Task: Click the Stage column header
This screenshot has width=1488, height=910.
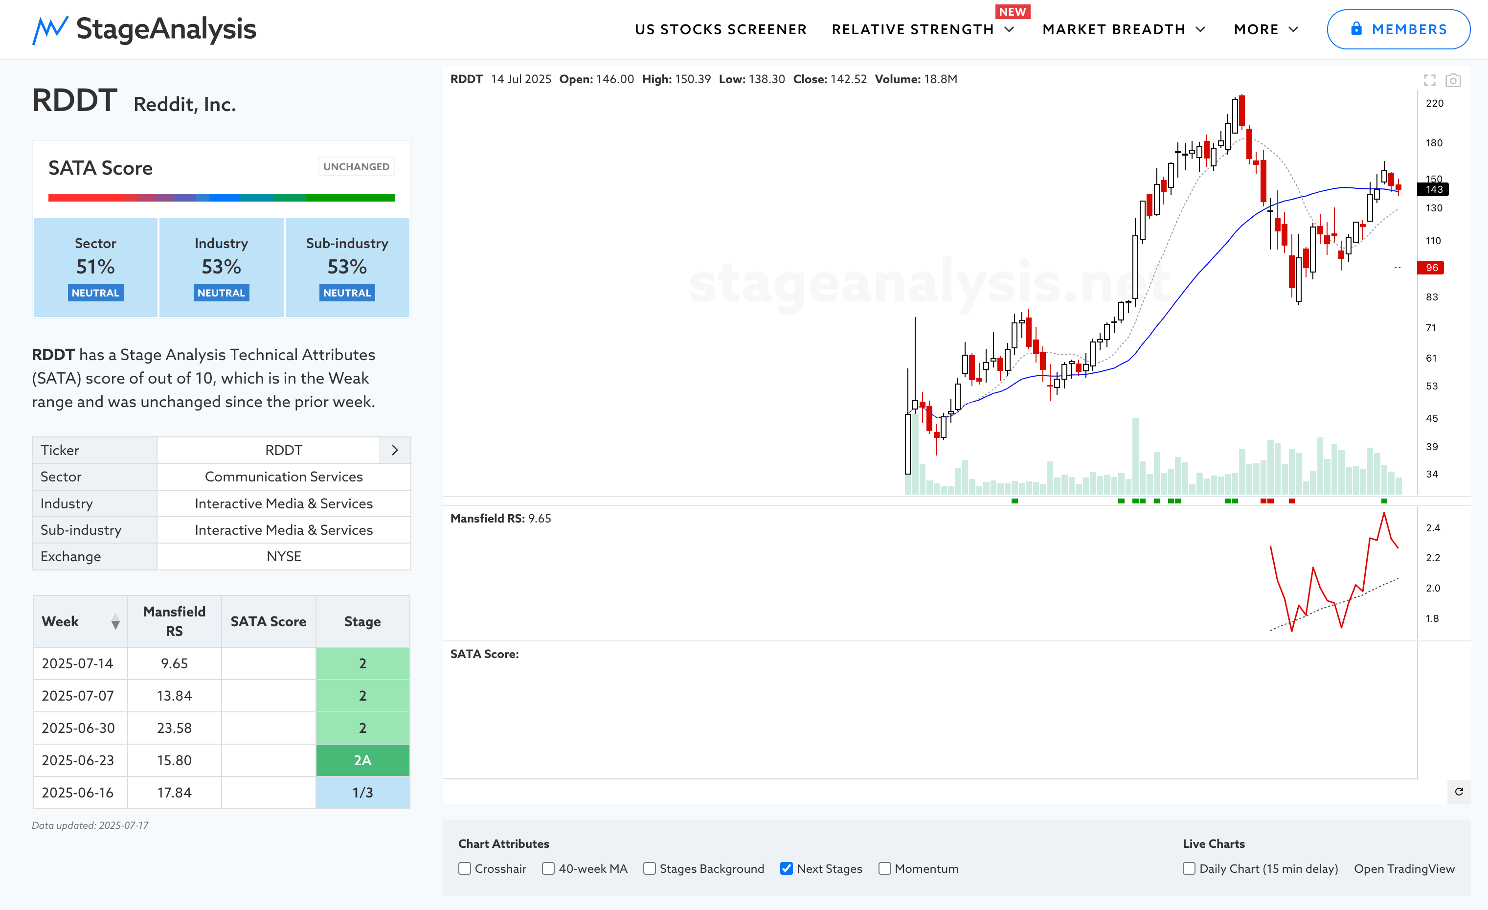Action: point(362,621)
